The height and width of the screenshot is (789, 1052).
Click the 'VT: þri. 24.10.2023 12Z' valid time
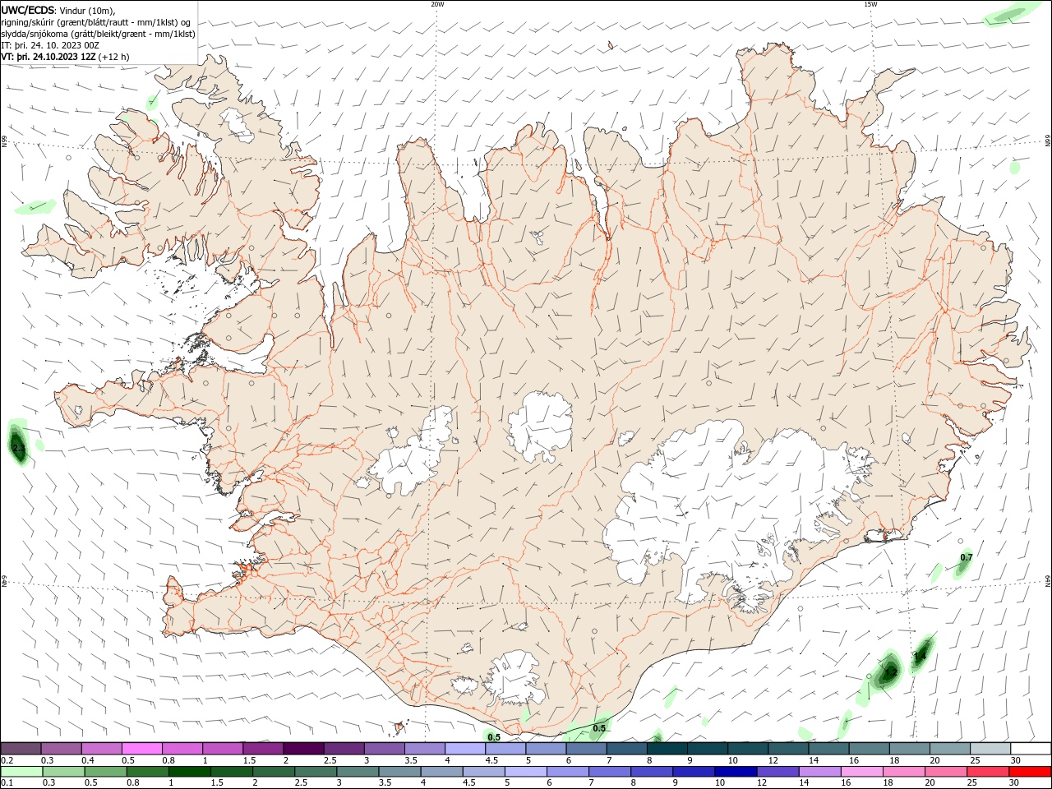pos(48,57)
